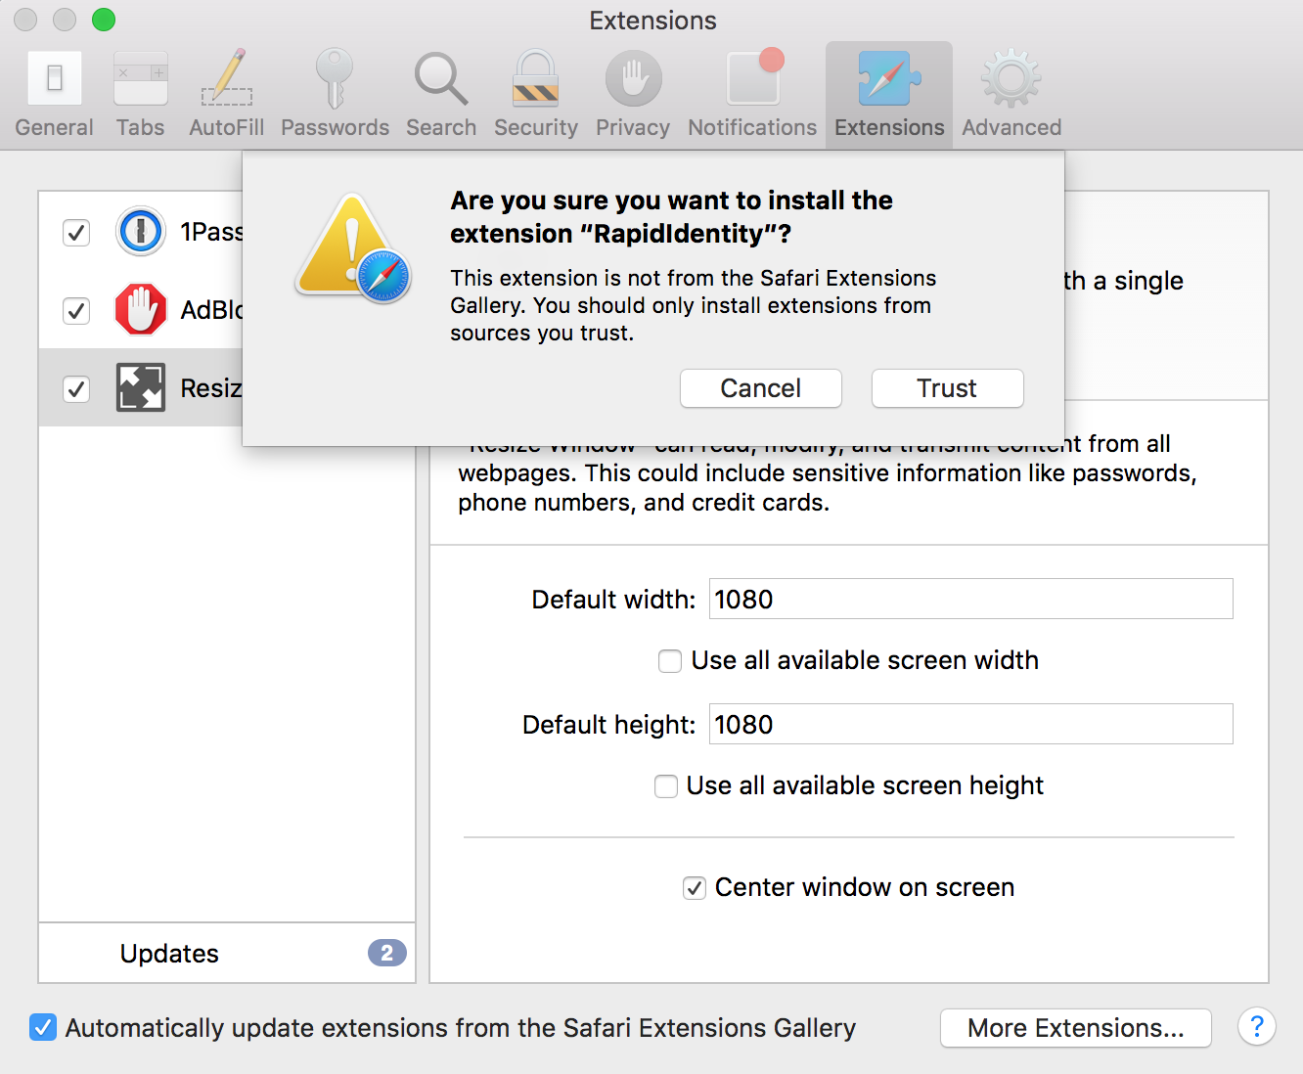The width and height of the screenshot is (1303, 1074).
Task: Click the Extensions window title
Action: click(652, 21)
